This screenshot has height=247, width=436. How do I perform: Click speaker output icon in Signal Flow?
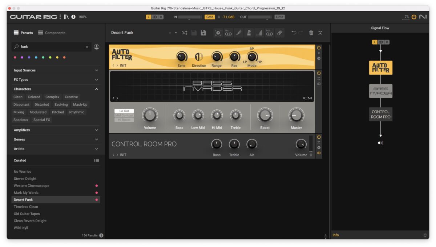(380, 143)
